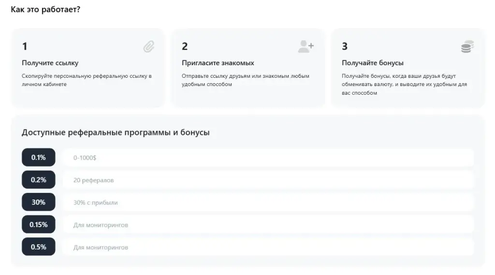Click the 'Скопируйте персональную реферальную ссылку' description
495x275 pixels.
[x=87, y=80]
